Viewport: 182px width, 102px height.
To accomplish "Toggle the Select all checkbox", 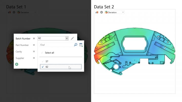I will 42,53.
